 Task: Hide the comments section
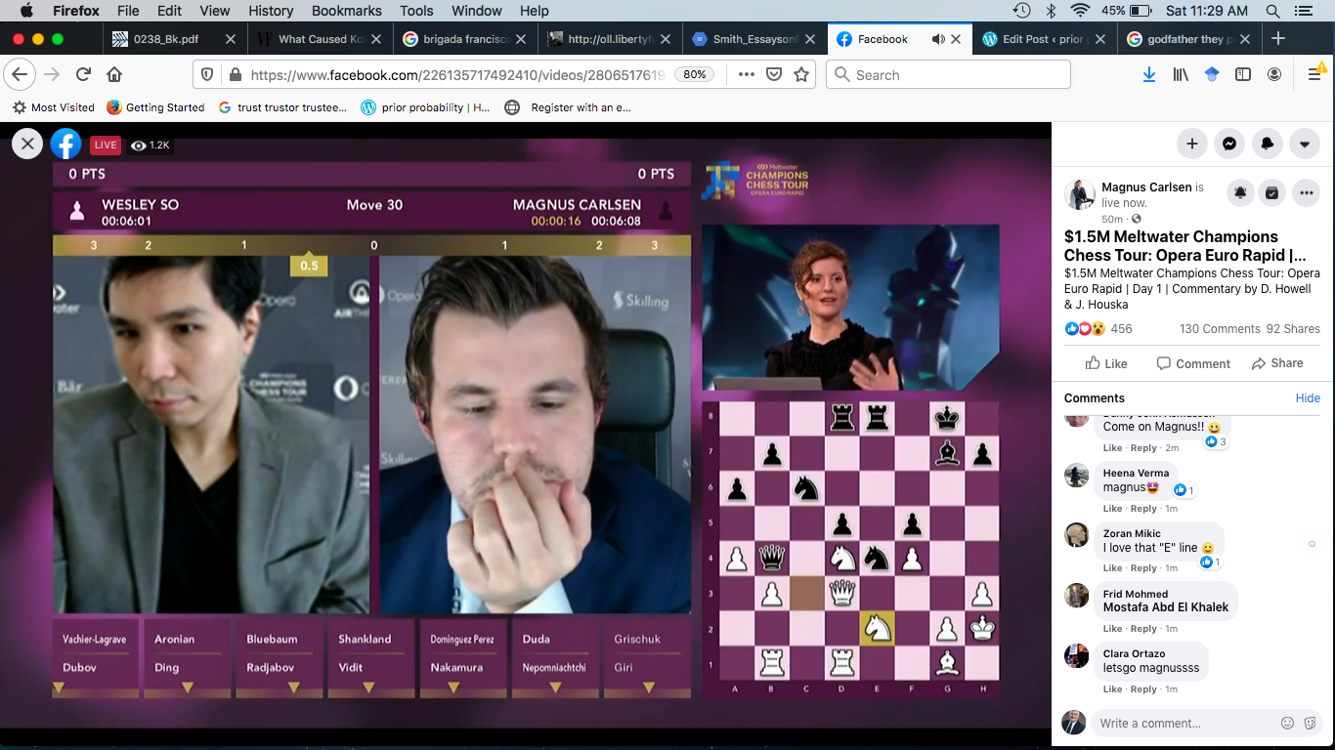(1308, 398)
